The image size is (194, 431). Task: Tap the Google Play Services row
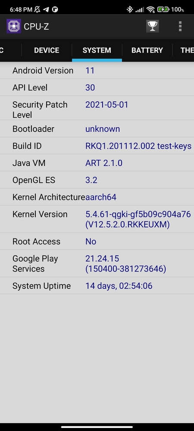tap(97, 264)
